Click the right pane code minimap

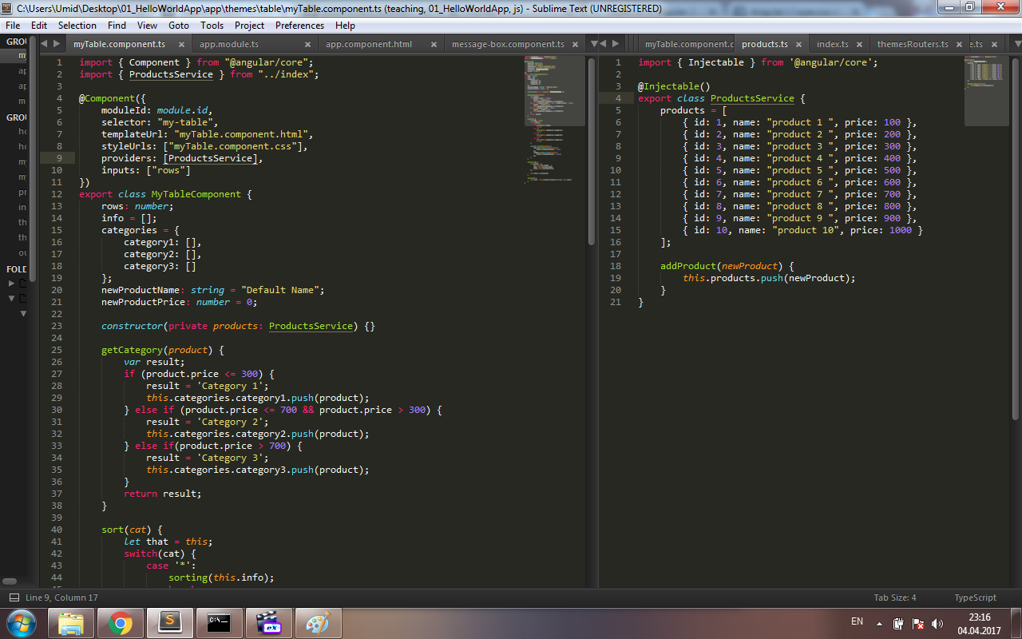tap(987, 91)
